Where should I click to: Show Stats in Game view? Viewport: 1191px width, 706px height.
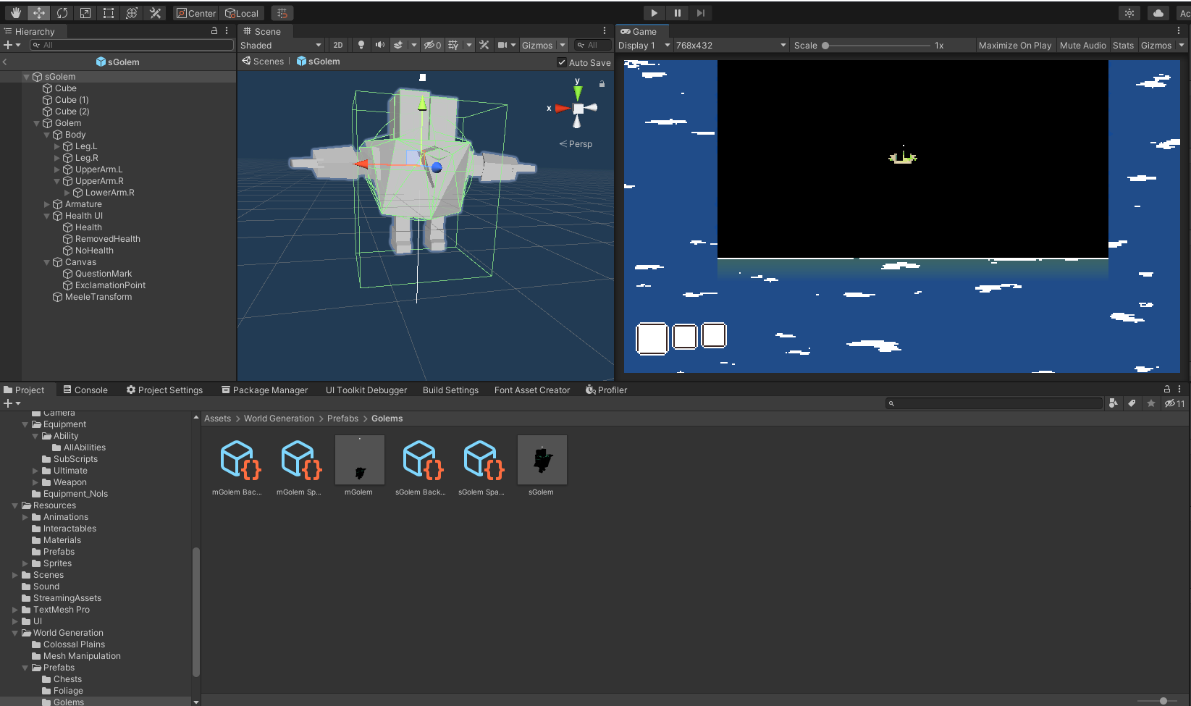pyautogui.click(x=1123, y=45)
